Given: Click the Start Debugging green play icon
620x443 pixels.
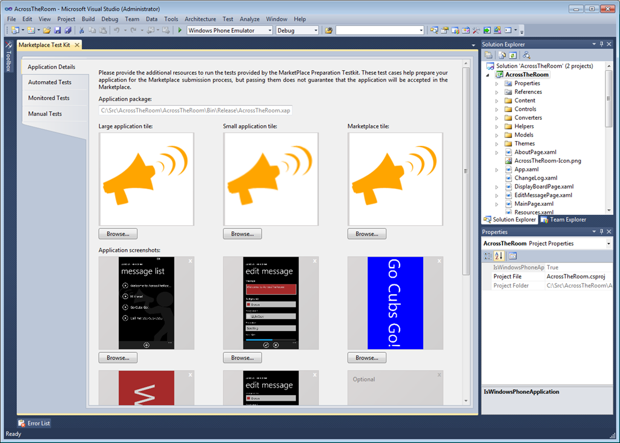Looking at the screenshot, I should tap(180, 30).
